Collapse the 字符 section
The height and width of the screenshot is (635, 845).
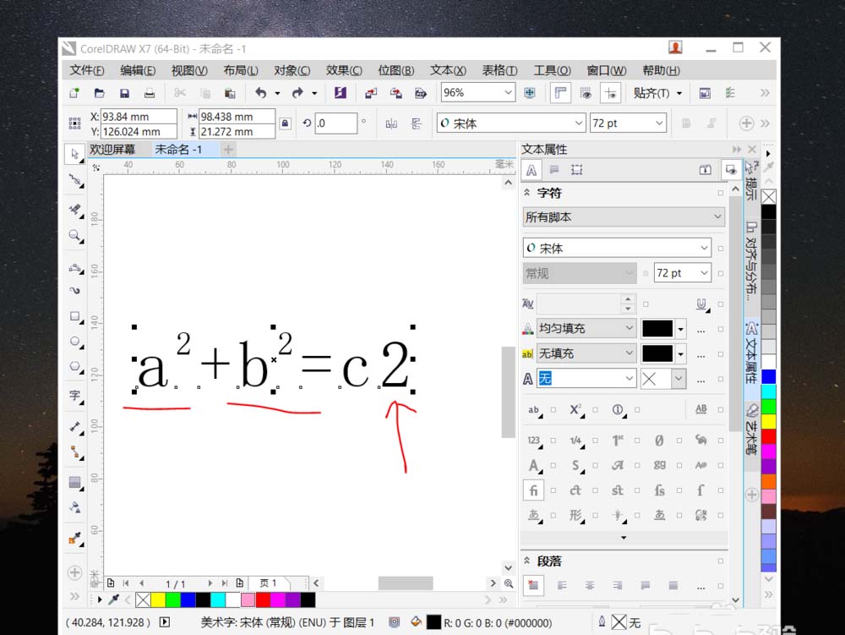[526, 193]
